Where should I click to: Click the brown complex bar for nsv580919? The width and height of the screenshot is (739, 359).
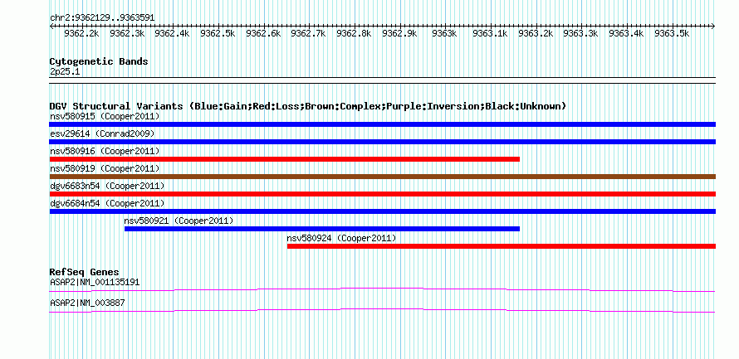tap(382, 177)
